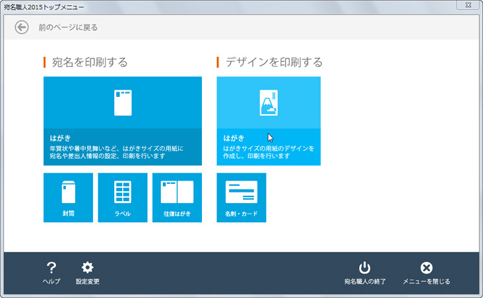
Task: Click the 名刺・カード label text
Action: (241, 214)
